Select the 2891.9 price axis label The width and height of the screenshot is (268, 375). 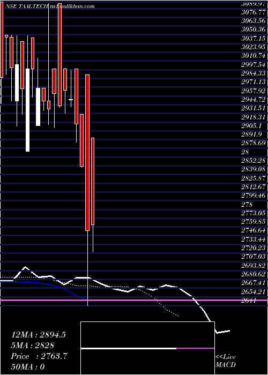click(251, 134)
